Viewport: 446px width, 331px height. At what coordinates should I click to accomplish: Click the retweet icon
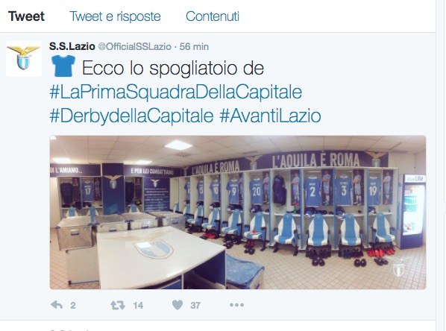(x=118, y=305)
